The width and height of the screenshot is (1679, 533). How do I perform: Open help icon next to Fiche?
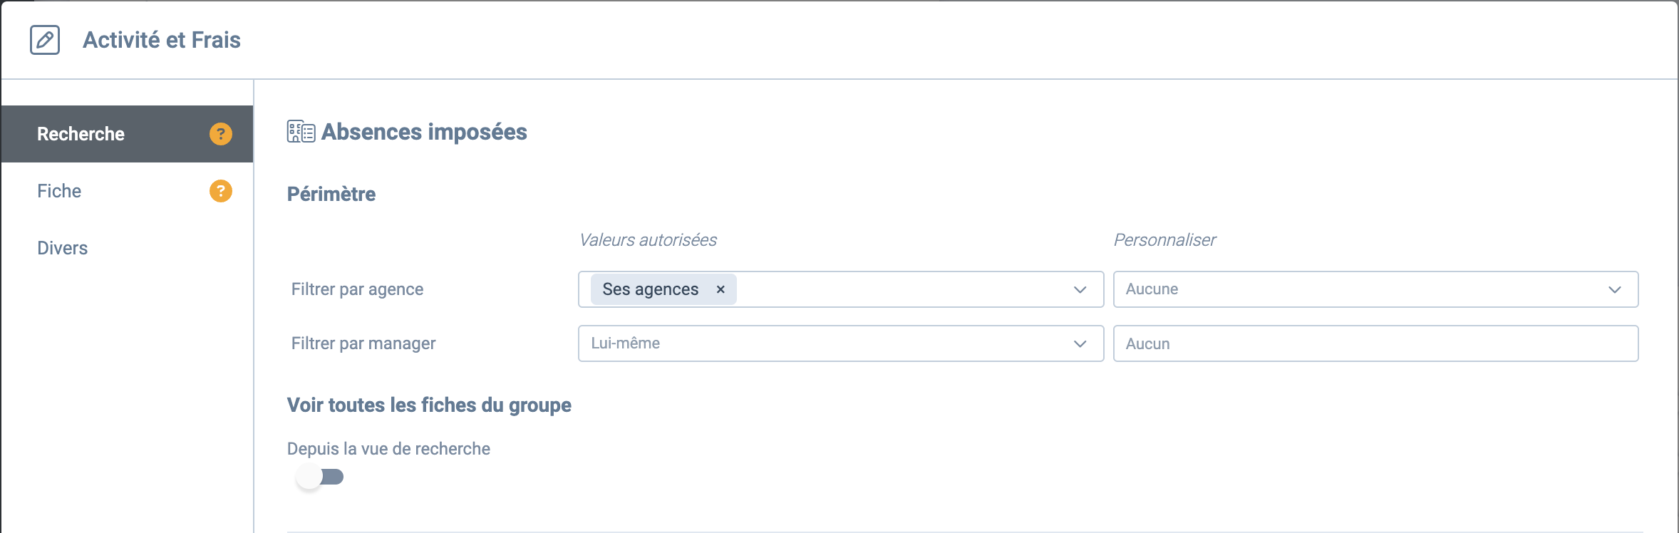point(221,191)
